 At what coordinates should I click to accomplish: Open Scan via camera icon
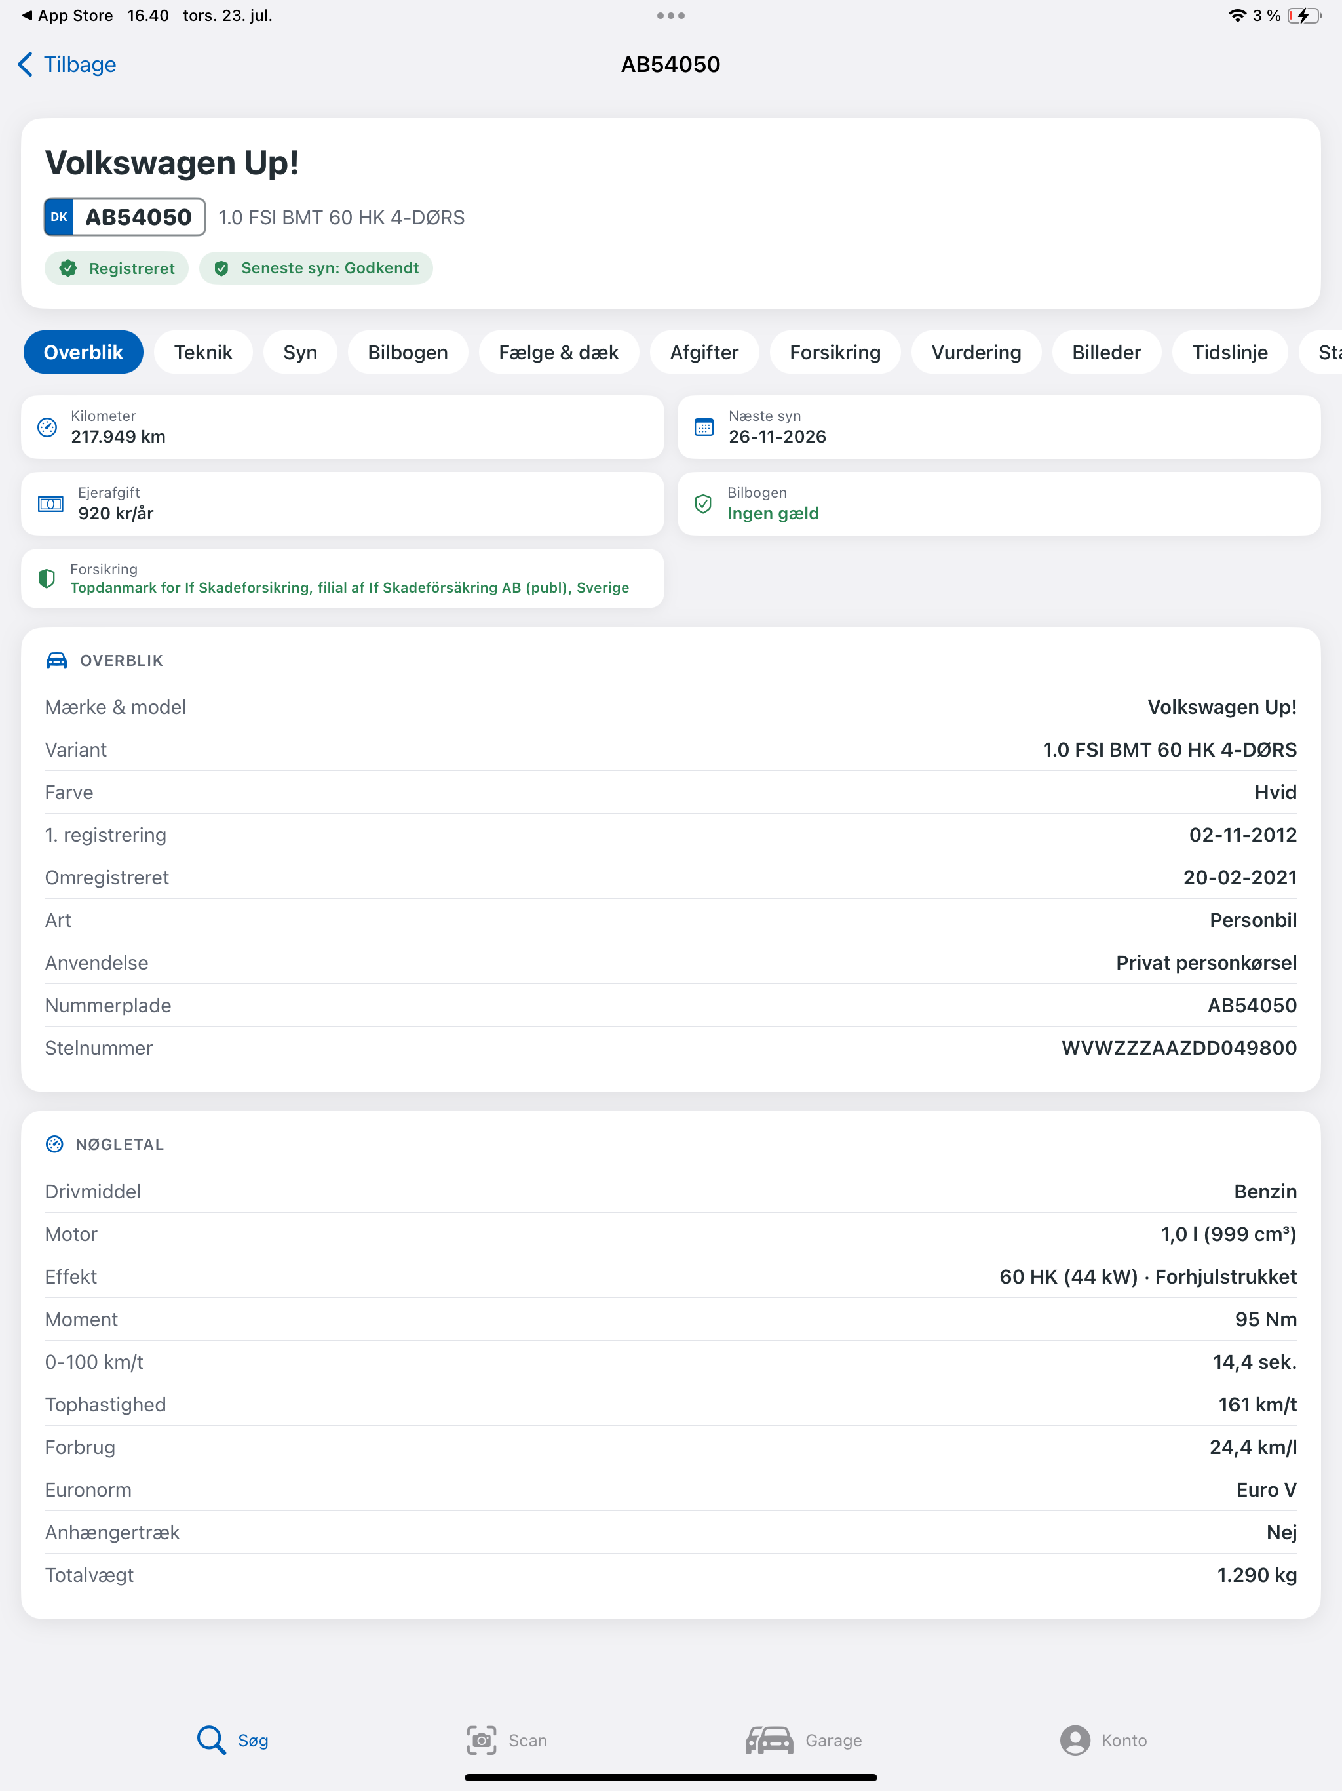[x=482, y=1740]
